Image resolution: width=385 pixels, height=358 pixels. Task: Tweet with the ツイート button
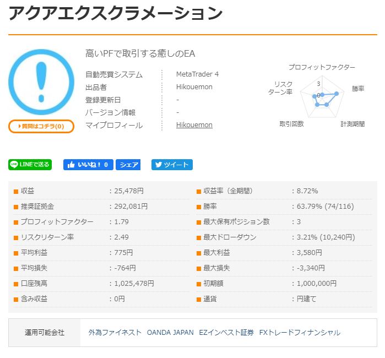(172, 165)
